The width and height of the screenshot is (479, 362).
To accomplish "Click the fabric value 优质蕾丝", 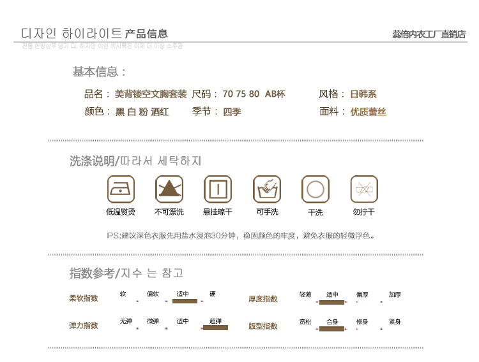I will click(x=368, y=112).
